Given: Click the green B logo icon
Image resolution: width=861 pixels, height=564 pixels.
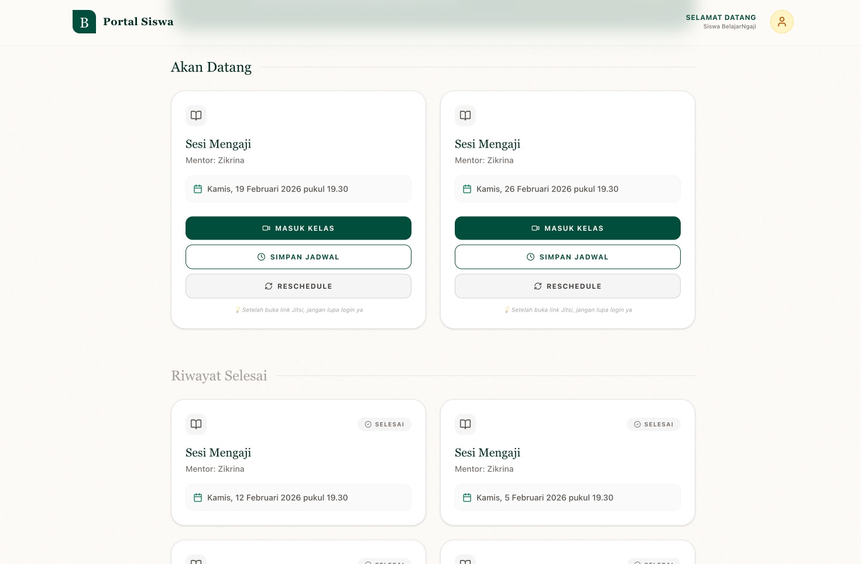Looking at the screenshot, I should point(84,22).
